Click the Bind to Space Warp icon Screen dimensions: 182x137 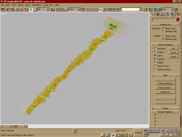point(26,9)
